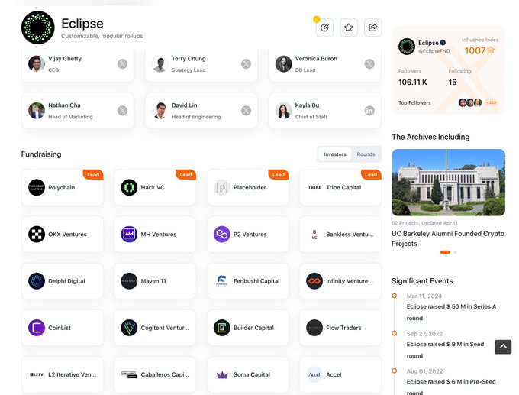
Task: Click David Lin's profile photo
Action: 160,110
